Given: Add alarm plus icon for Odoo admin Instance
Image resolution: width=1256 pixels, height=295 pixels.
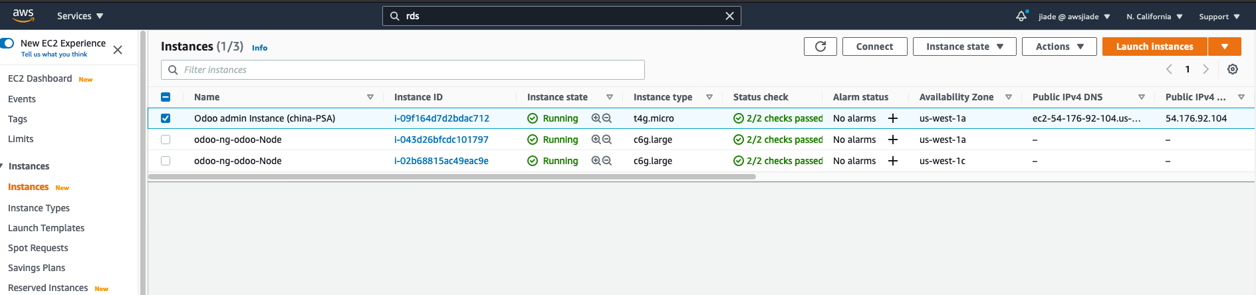Looking at the screenshot, I should point(893,118).
